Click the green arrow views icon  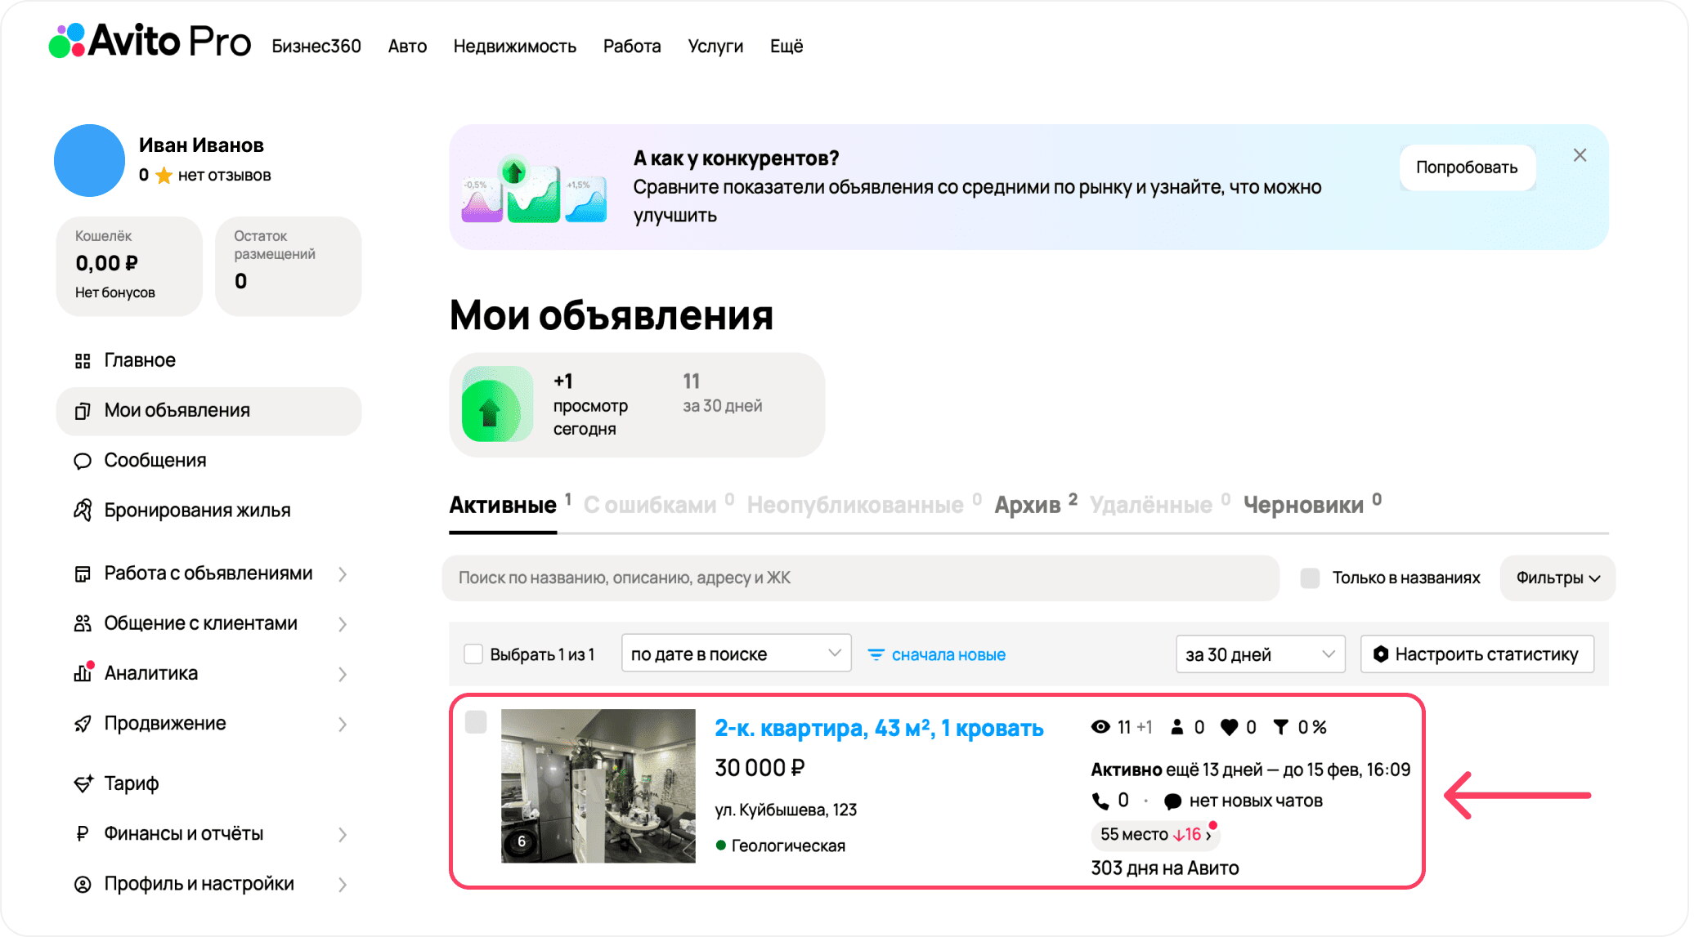click(x=497, y=404)
